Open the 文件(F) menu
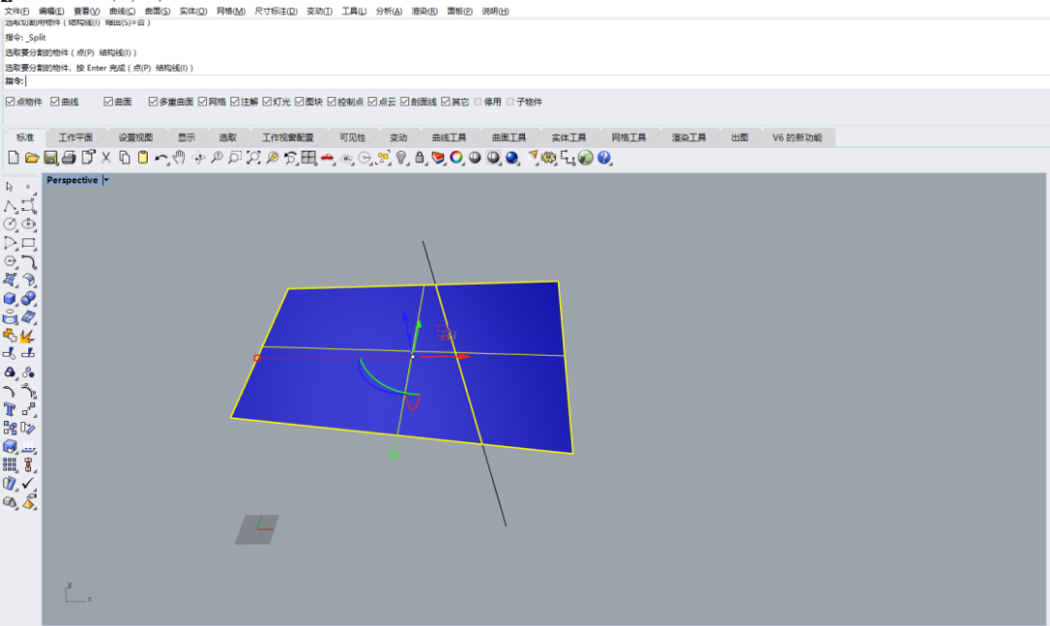Viewport: 1050px width, 626px height. click(x=17, y=11)
